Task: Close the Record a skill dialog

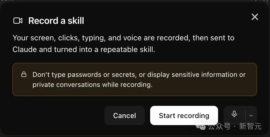Action: point(255,17)
